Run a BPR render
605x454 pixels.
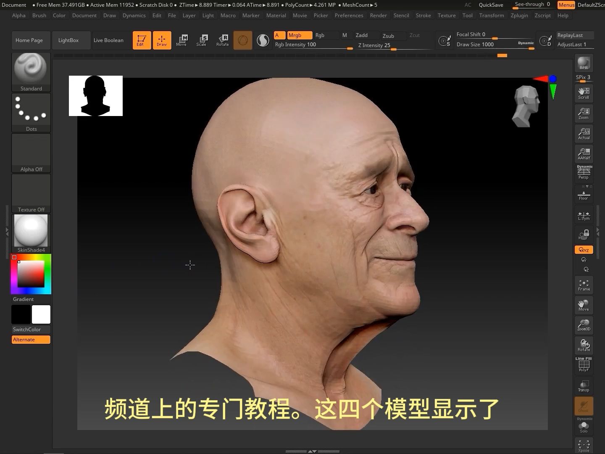pyautogui.click(x=584, y=63)
